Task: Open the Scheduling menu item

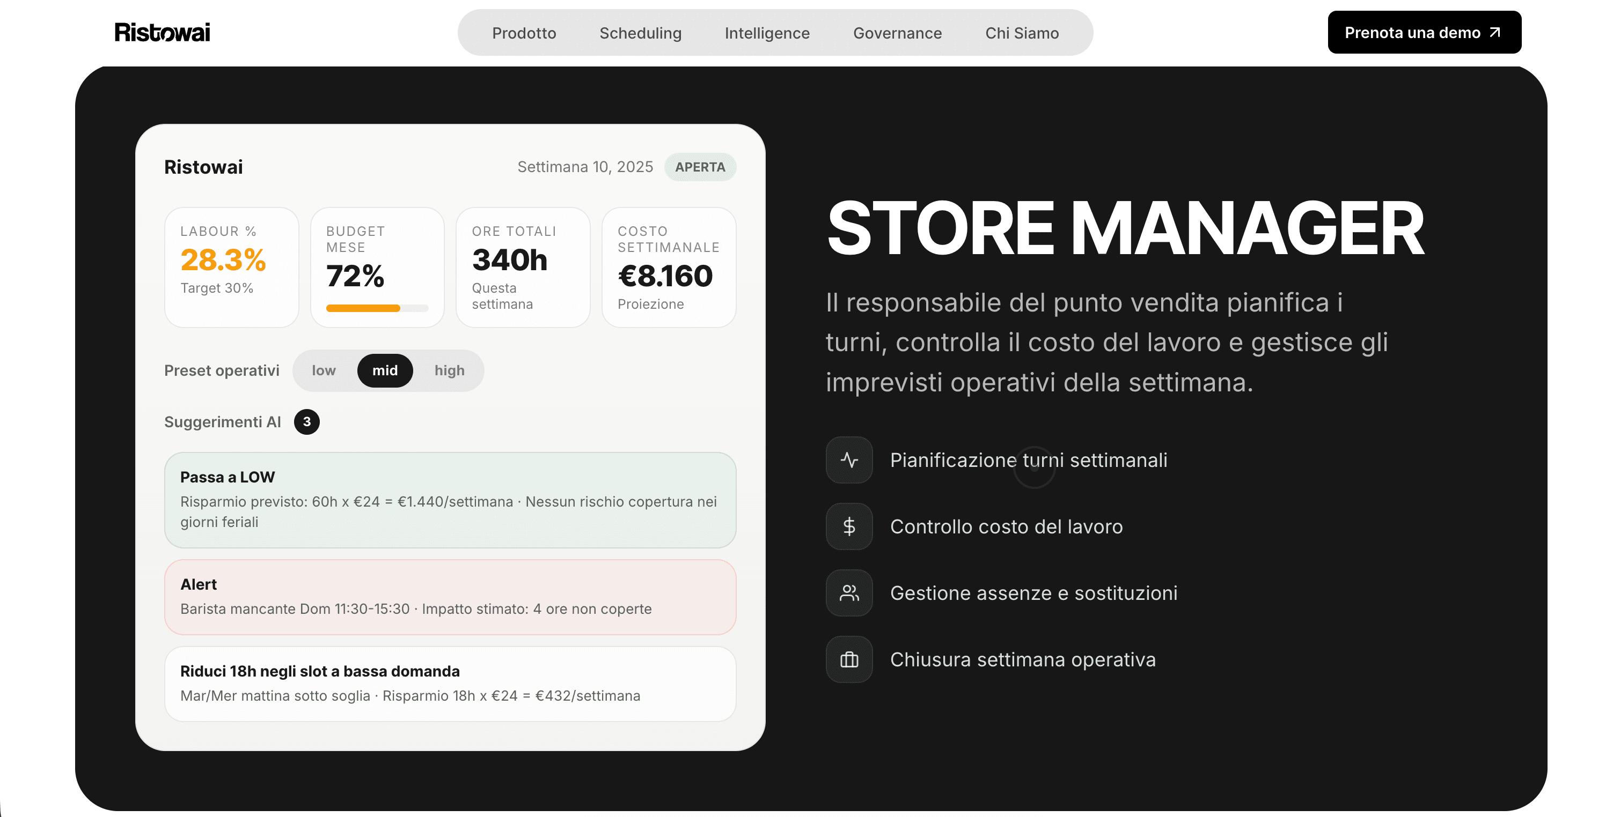Action: 641,33
